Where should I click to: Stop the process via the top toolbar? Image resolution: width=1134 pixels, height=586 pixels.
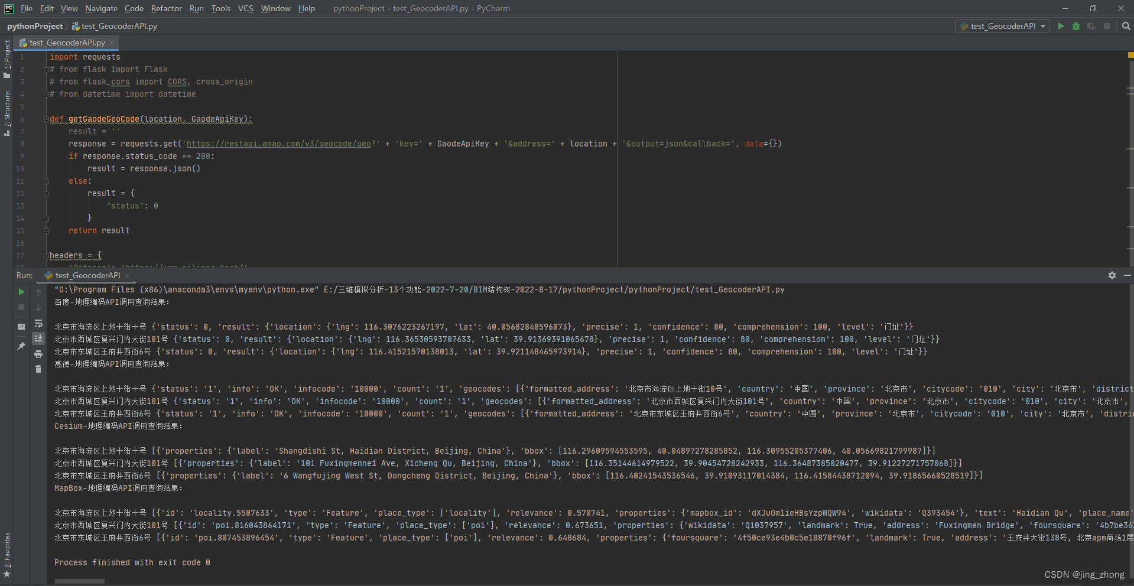[x=1107, y=26]
